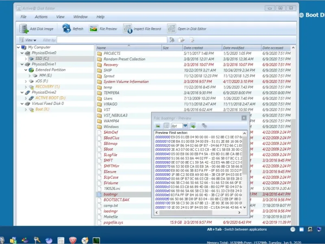The image size is (325, 244).
Task: Open the font size 8pt dropdown
Action: click(x=185, y=126)
